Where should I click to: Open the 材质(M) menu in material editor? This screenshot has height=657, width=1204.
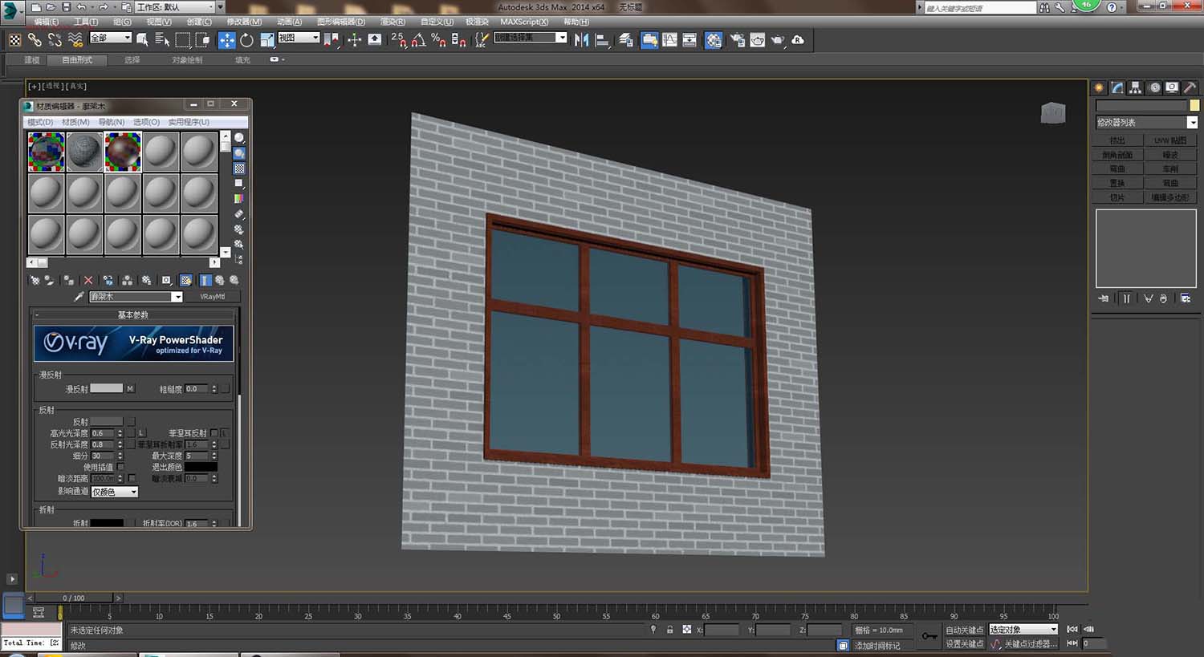click(x=75, y=122)
